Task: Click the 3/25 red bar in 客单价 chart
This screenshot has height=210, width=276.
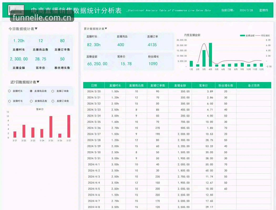Action: [51, 127]
